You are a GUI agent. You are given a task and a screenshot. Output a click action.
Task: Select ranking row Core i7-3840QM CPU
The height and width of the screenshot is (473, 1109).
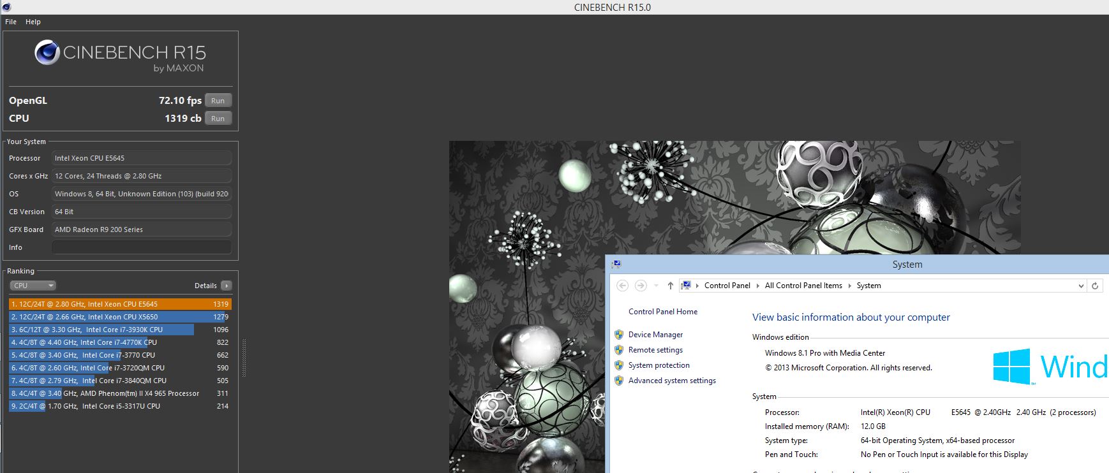click(120, 381)
